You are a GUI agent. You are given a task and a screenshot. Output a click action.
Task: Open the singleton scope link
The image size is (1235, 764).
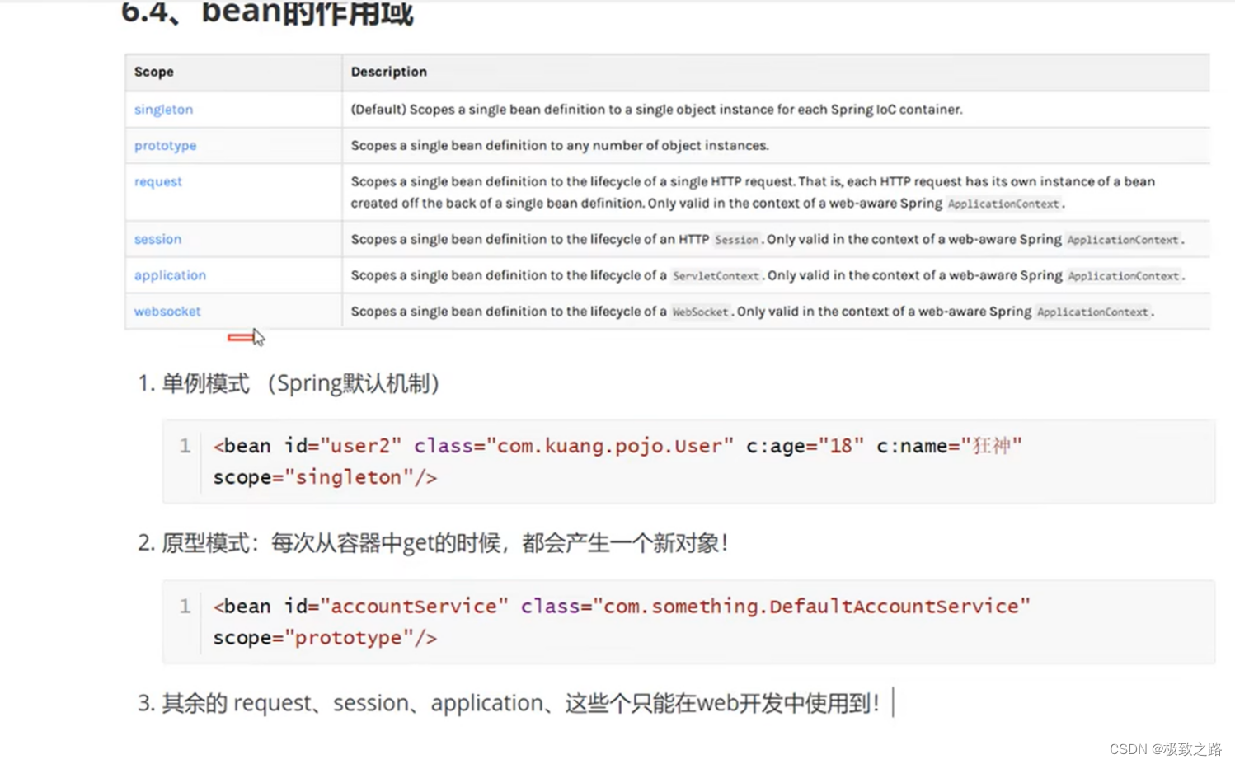point(163,110)
